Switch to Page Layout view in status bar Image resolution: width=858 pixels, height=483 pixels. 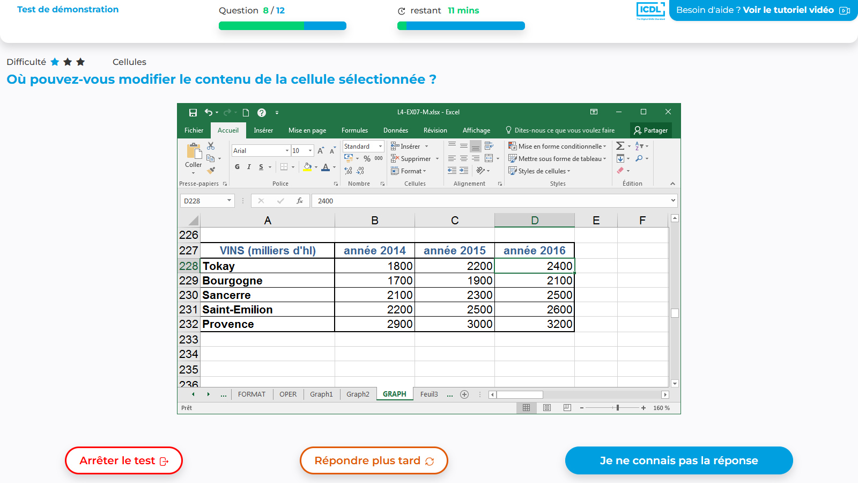pyautogui.click(x=547, y=408)
